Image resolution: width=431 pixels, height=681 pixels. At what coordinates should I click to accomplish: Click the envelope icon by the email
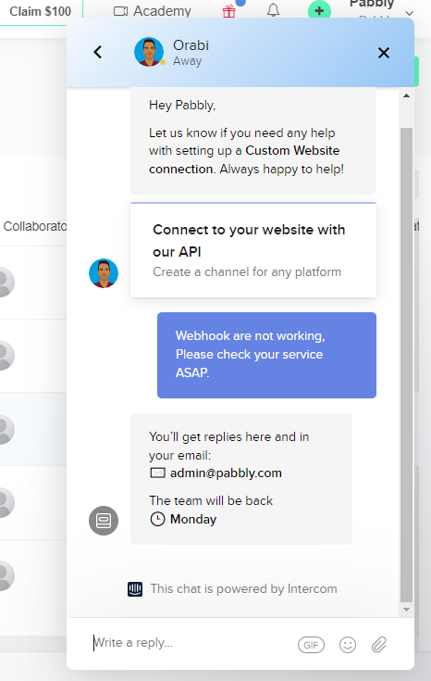coord(157,473)
